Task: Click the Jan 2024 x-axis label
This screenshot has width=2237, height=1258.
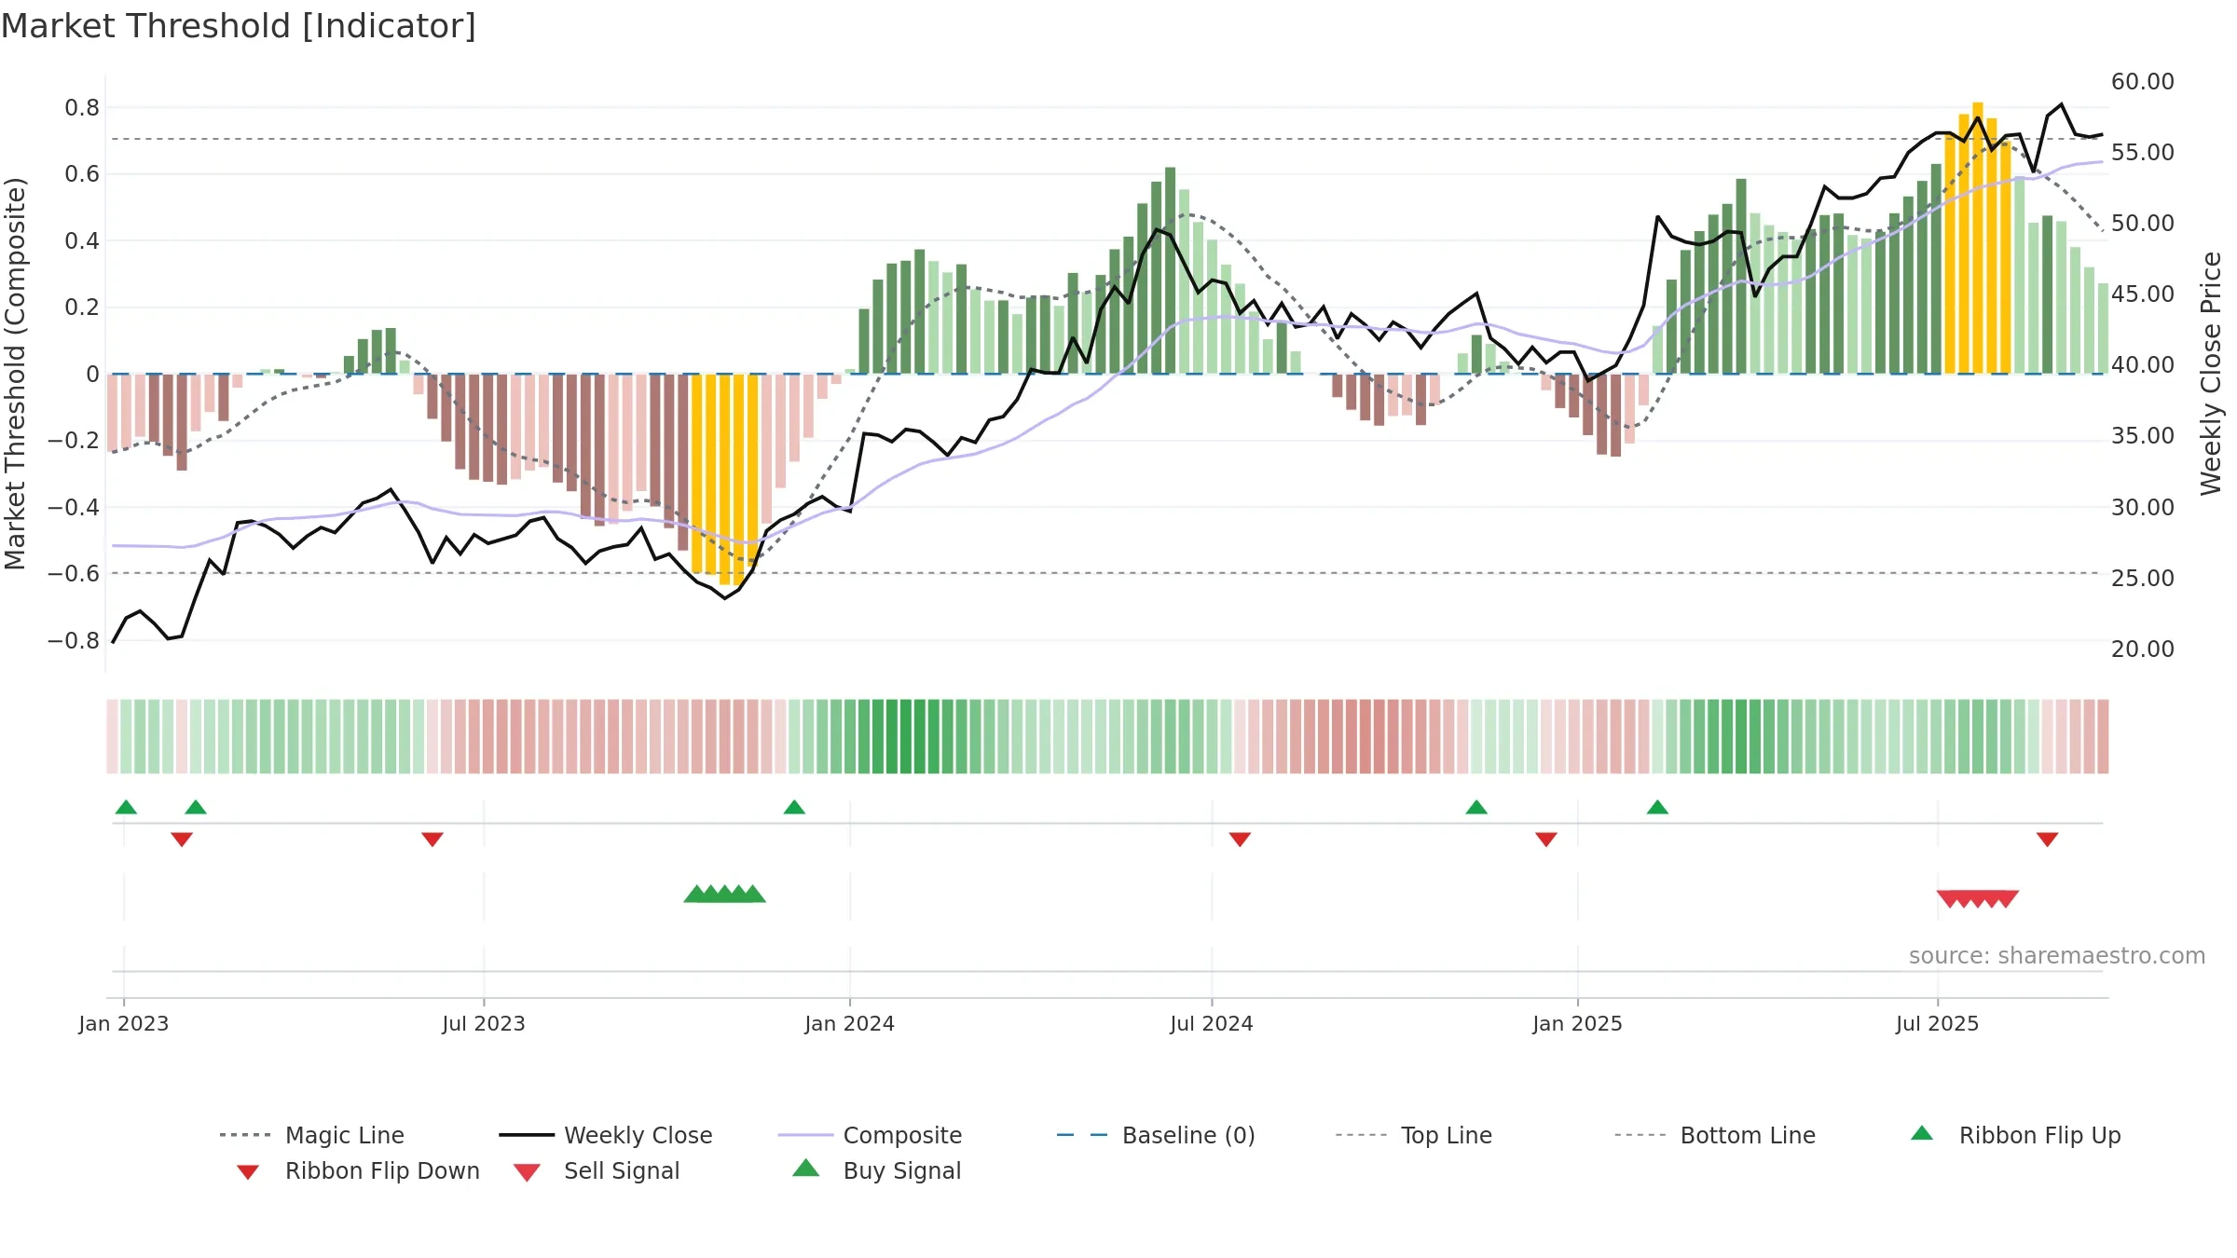Action: point(849,1023)
